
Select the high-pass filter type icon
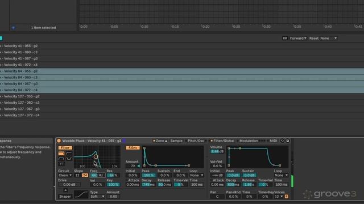click(69, 154)
